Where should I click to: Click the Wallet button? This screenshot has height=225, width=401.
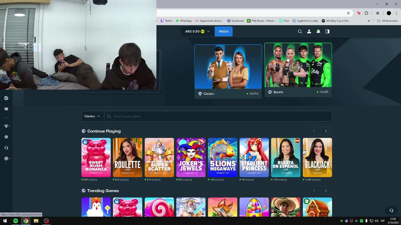click(x=224, y=31)
